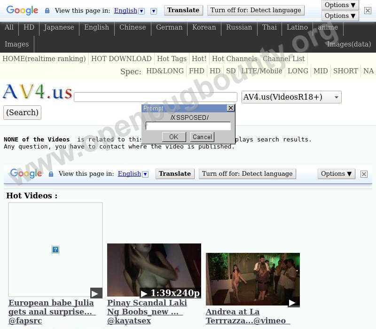Select the Korean category tab
The image size is (376, 329).
pyautogui.click(x=204, y=27)
